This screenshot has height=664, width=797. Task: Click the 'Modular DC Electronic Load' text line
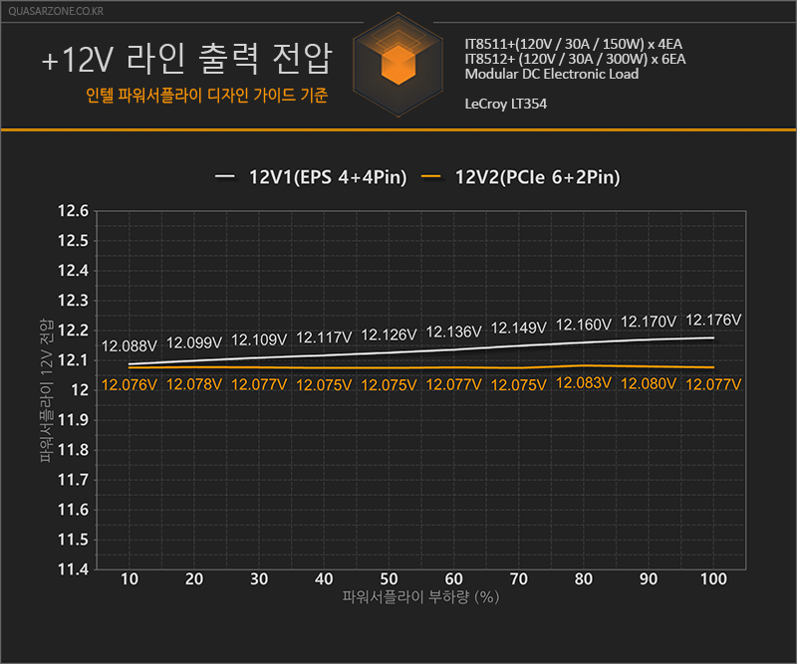(x=552, y=75)
